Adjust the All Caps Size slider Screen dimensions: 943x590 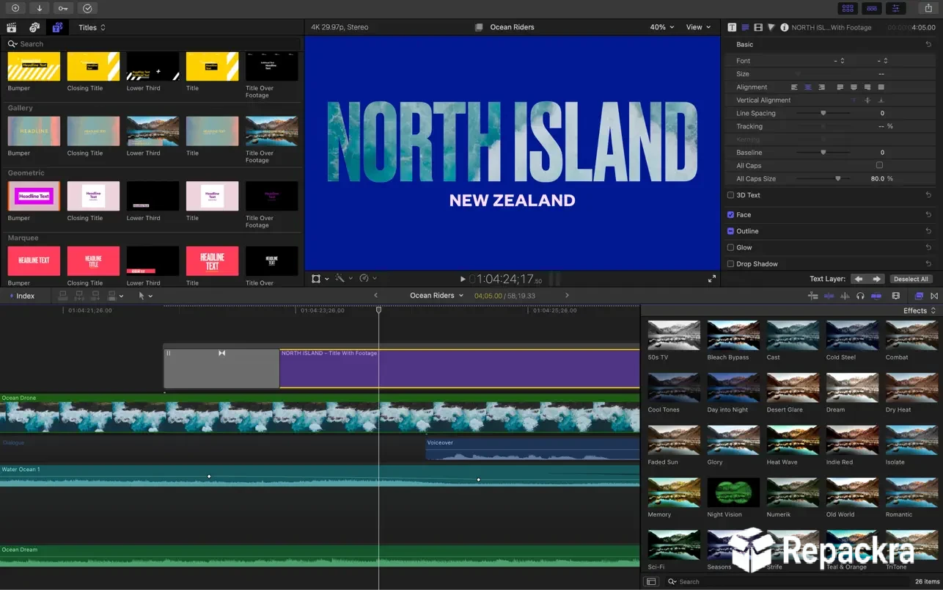823,179
